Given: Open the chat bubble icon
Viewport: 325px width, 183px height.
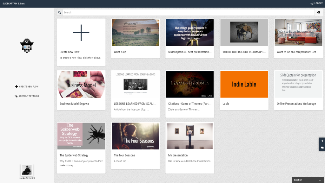Looking at the screenshot, I should tap(322, 148).
